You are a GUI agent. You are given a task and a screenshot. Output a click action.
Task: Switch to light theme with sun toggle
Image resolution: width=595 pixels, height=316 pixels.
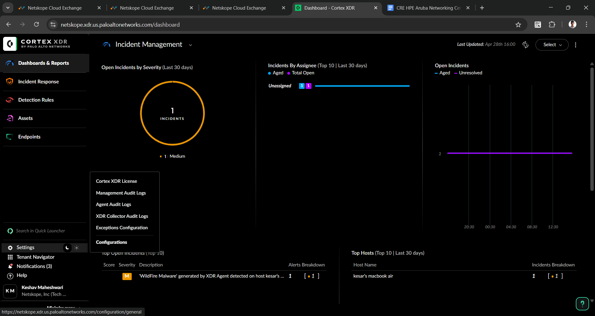[77, 248]
